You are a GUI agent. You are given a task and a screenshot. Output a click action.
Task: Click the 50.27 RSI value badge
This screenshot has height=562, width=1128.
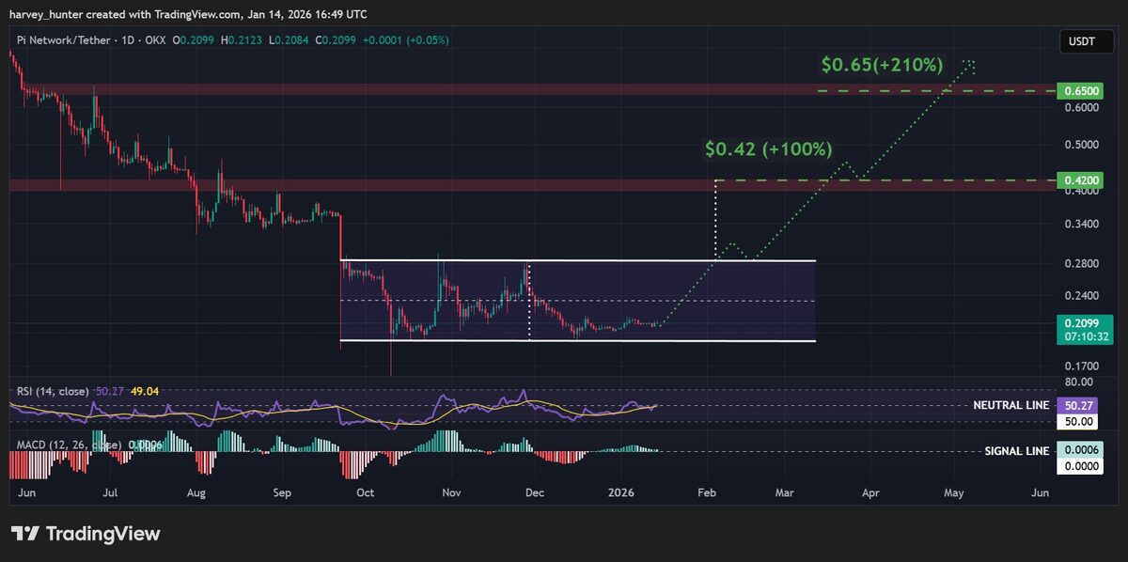tap(1079, 405)
